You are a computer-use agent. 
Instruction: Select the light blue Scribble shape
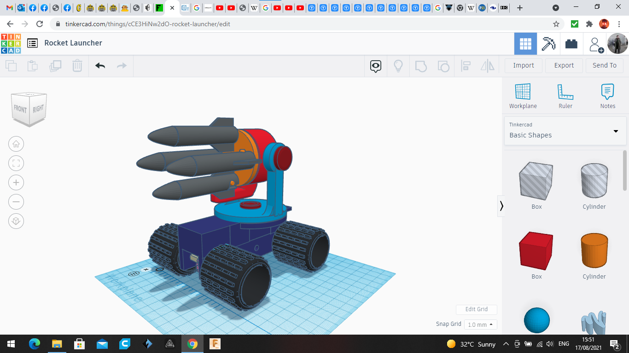(594, 323)
